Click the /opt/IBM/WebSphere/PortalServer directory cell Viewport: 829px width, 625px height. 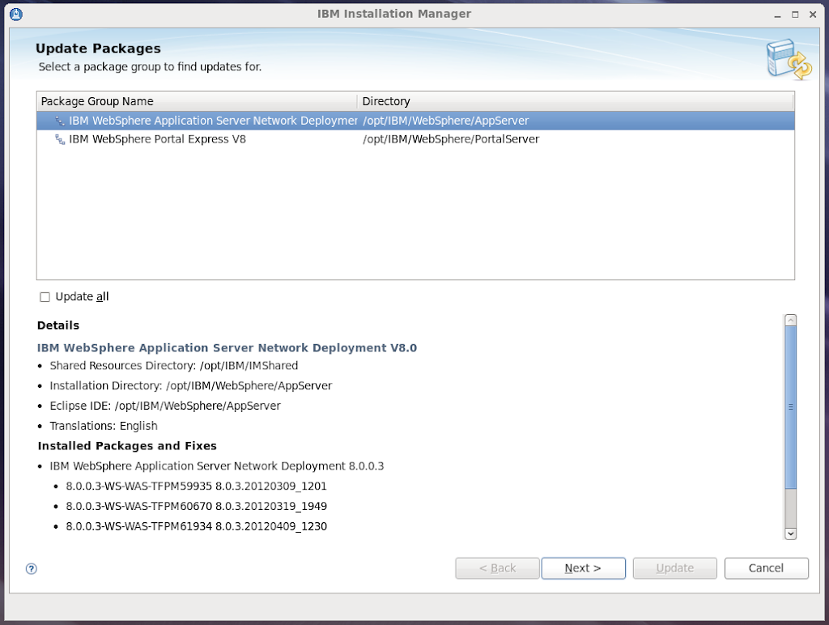coord(450,139)
